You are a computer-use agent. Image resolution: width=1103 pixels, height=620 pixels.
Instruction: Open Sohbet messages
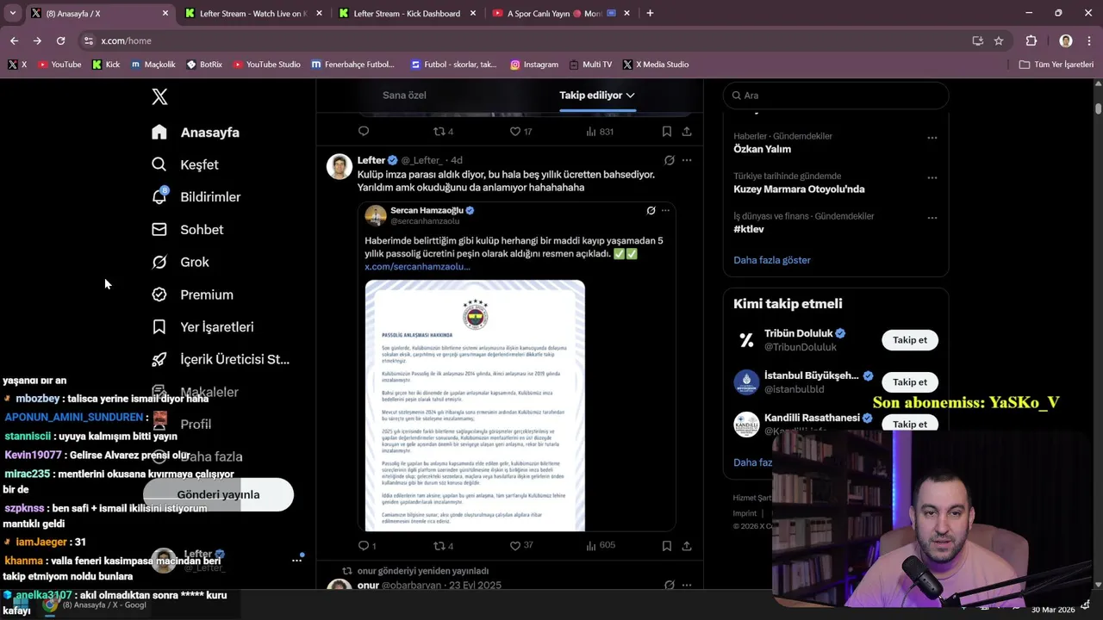tap(188, 229)
